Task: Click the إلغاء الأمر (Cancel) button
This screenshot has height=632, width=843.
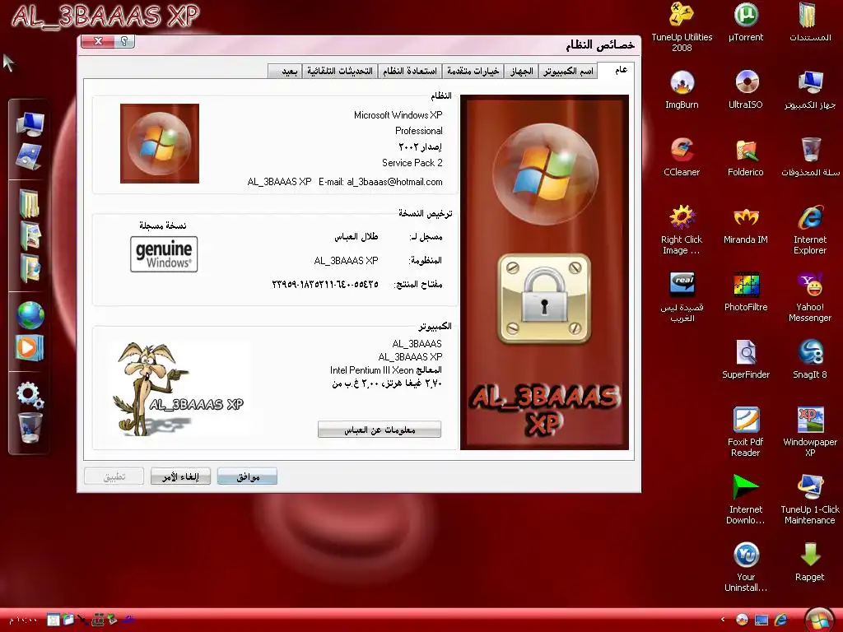Action: (x=180, y=476)
